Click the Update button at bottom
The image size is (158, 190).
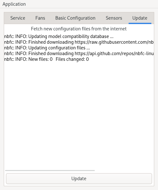[79, 179]
